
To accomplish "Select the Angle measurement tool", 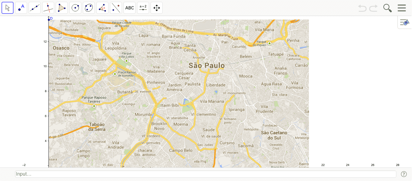I will pyautogui.click(x=102, y=8).
